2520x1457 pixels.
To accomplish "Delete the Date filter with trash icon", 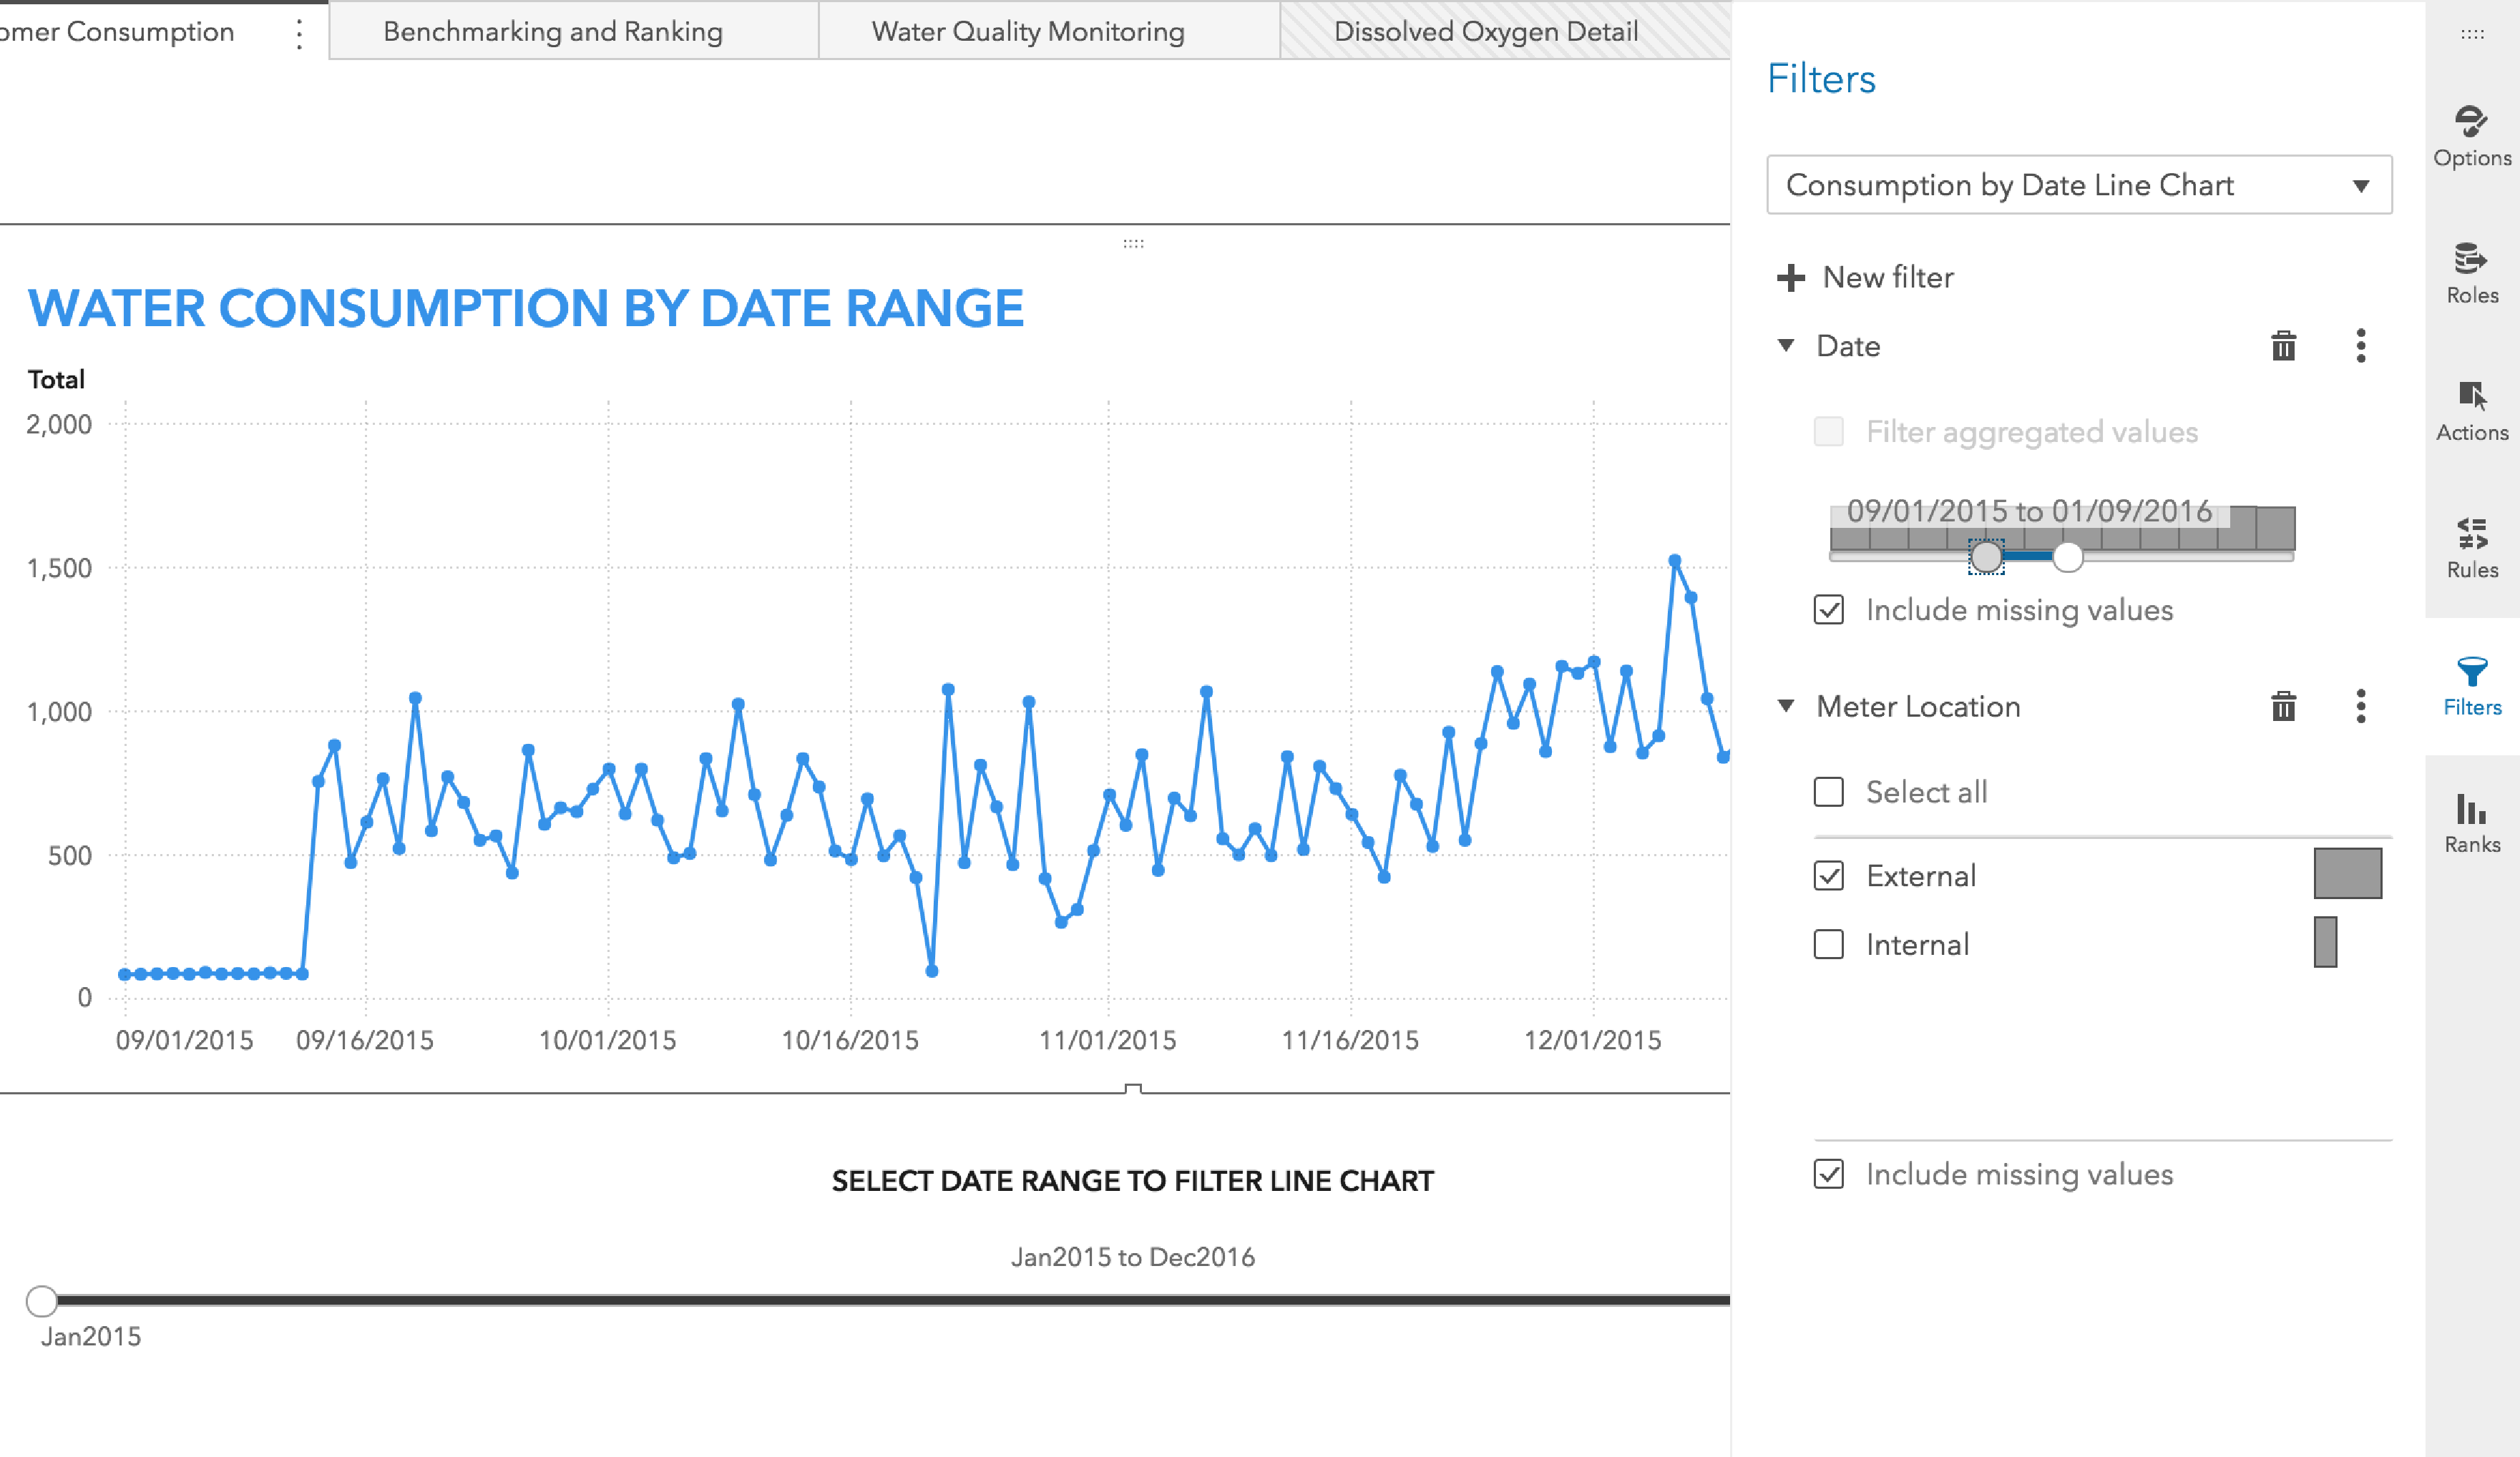I will [2283, 346].
